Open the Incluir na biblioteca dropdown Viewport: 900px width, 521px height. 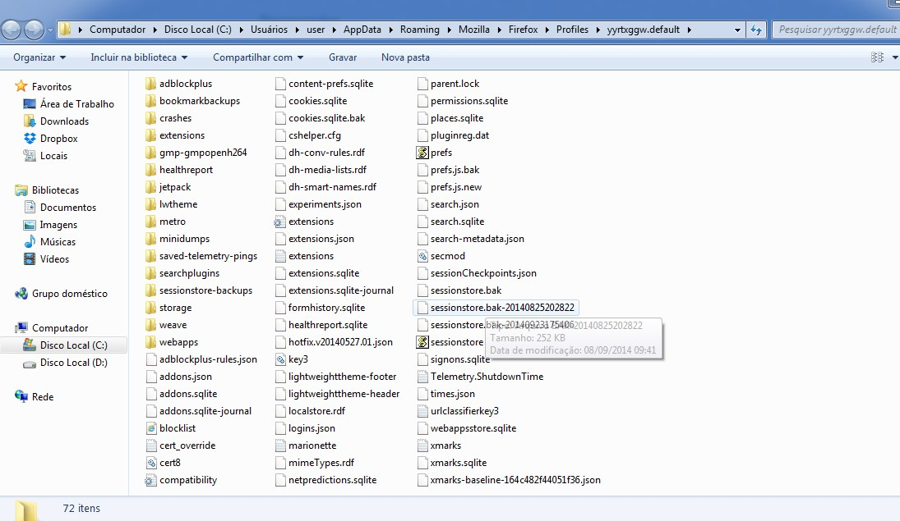[139, 57]
